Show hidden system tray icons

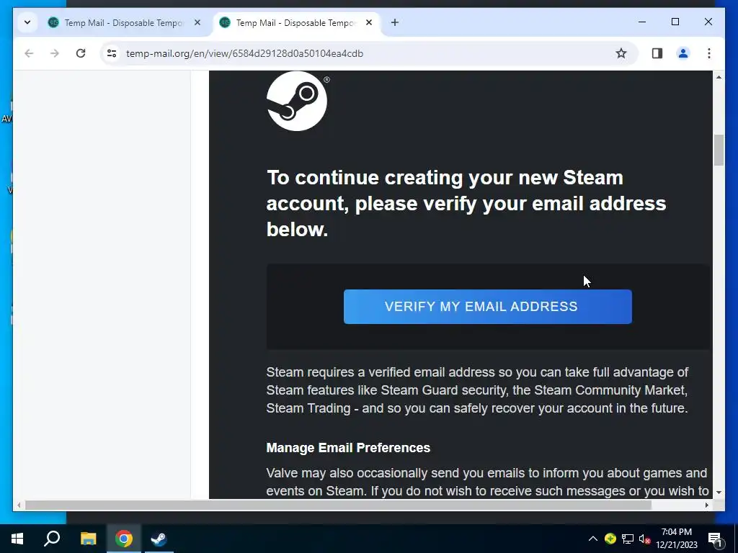pyautogui.click(x=593, y=539)
